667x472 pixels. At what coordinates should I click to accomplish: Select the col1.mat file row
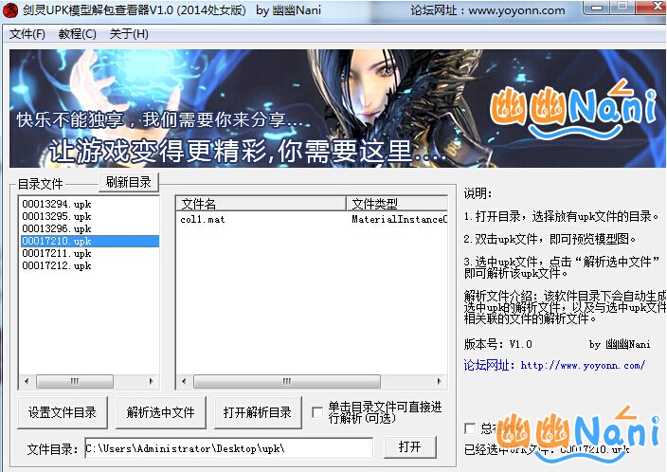tap(312, 219)
